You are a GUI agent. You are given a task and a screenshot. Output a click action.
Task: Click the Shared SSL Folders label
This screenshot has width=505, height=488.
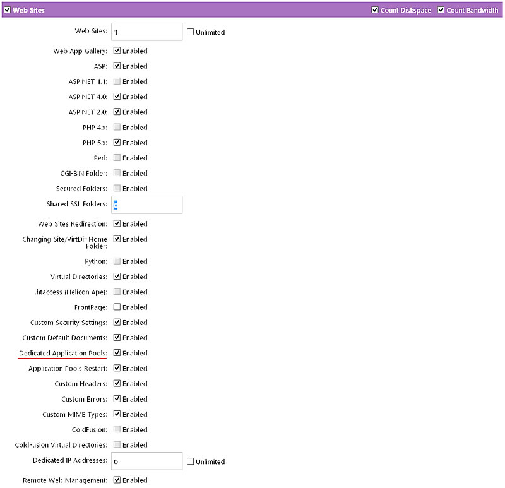coord(77,204)
